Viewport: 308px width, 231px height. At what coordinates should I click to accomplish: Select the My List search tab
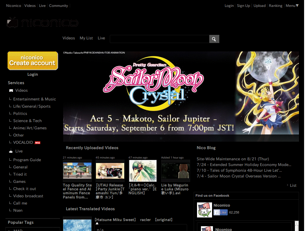(86, 38)
